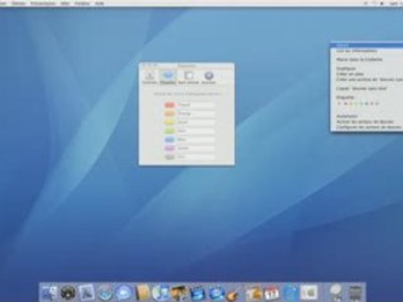Choose Créer une archive in context menu
The height and width of the screenshot is (302, 403).
367,80
